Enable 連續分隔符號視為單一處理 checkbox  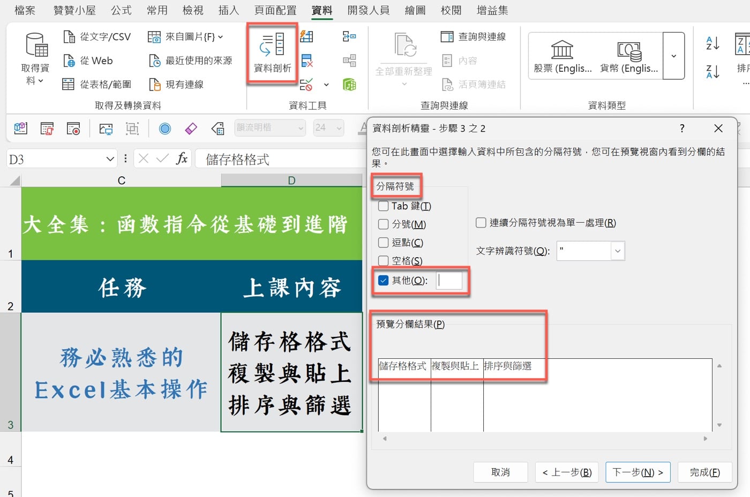pos(481,222)
